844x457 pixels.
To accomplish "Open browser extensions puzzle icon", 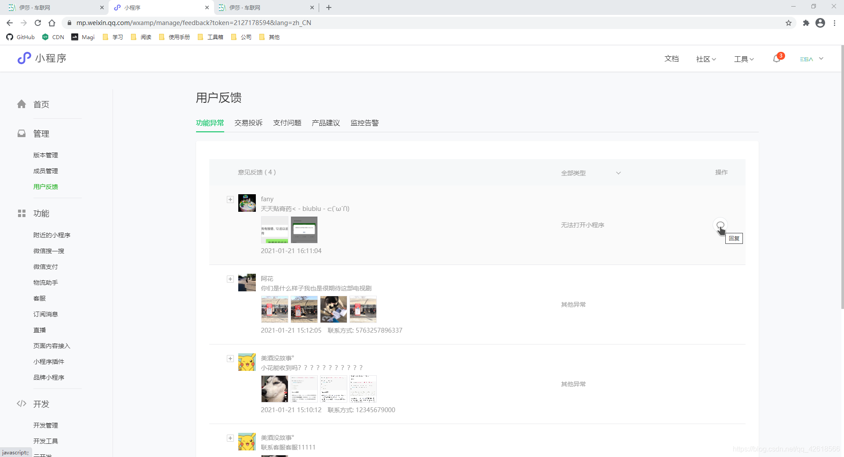I will (x=806, y=23).
